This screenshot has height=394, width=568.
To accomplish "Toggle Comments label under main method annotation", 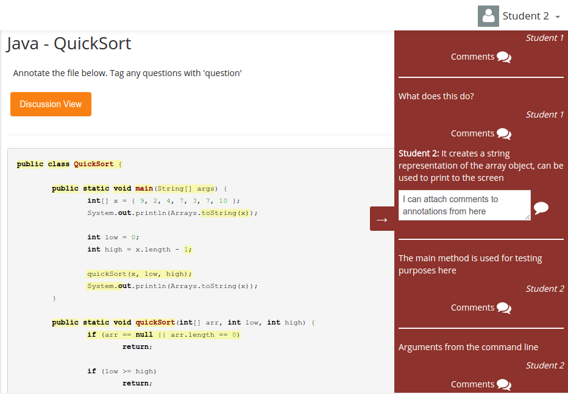I will pyautogui.click(x=472, y=308).
